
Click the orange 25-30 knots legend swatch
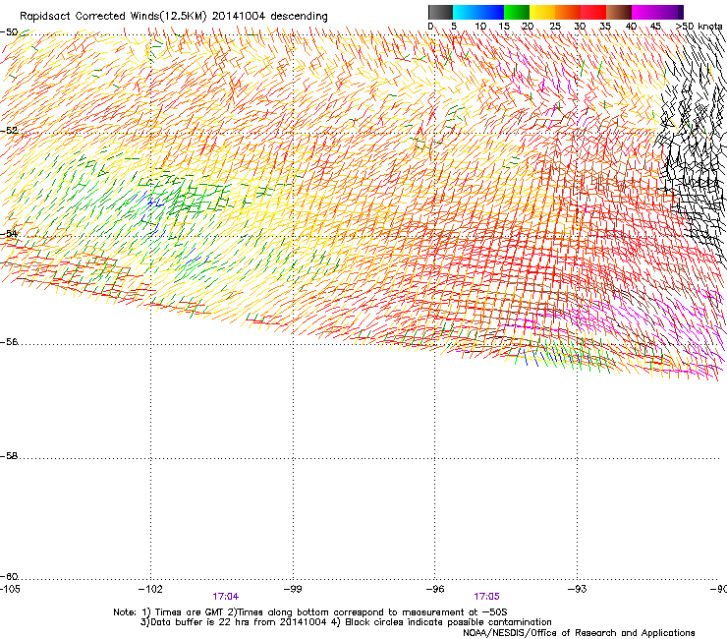tap(568, 12)
